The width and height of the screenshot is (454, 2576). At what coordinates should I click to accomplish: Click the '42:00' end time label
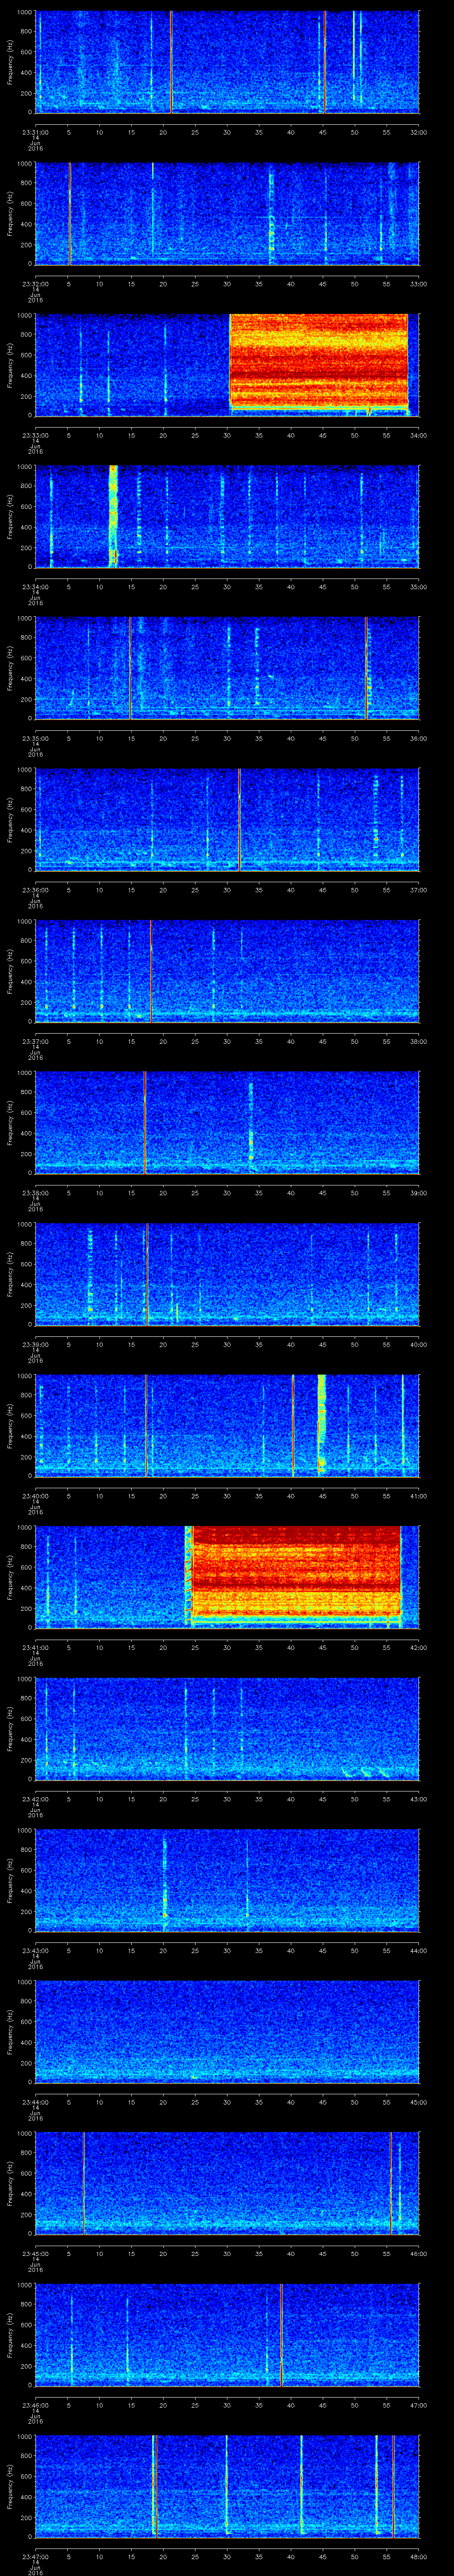point(418,1648)
